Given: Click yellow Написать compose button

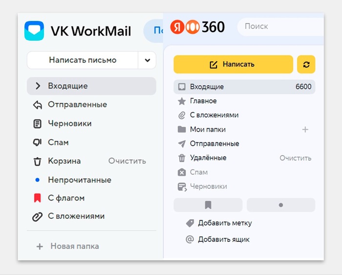Looking at the screenshot, I should pos(233,65).
